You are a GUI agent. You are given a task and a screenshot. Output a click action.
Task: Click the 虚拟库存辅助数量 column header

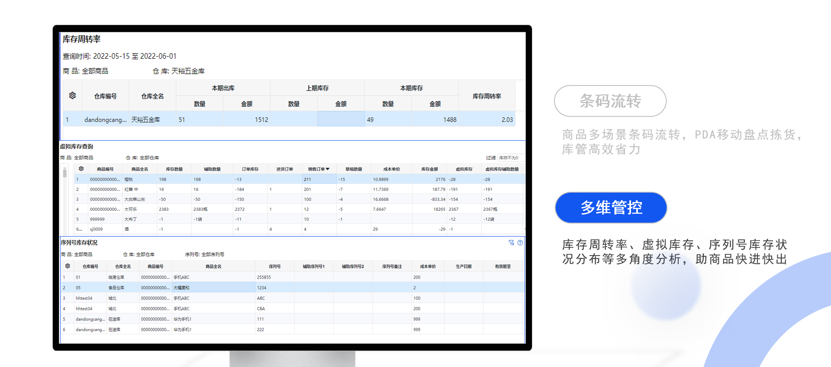(502, 169)
